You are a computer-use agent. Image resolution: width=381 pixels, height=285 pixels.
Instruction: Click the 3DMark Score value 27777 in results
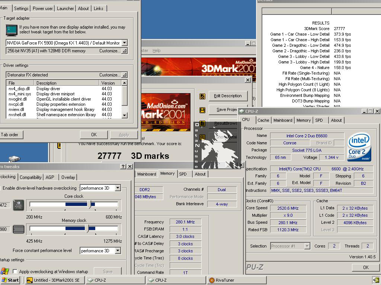(x=339, y=29)
